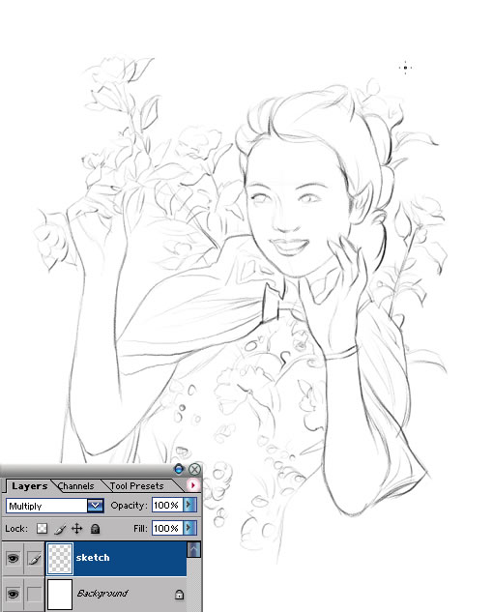Switch to the Channels tab
Viewport: 493px width, 612px height.
(75, 486)
